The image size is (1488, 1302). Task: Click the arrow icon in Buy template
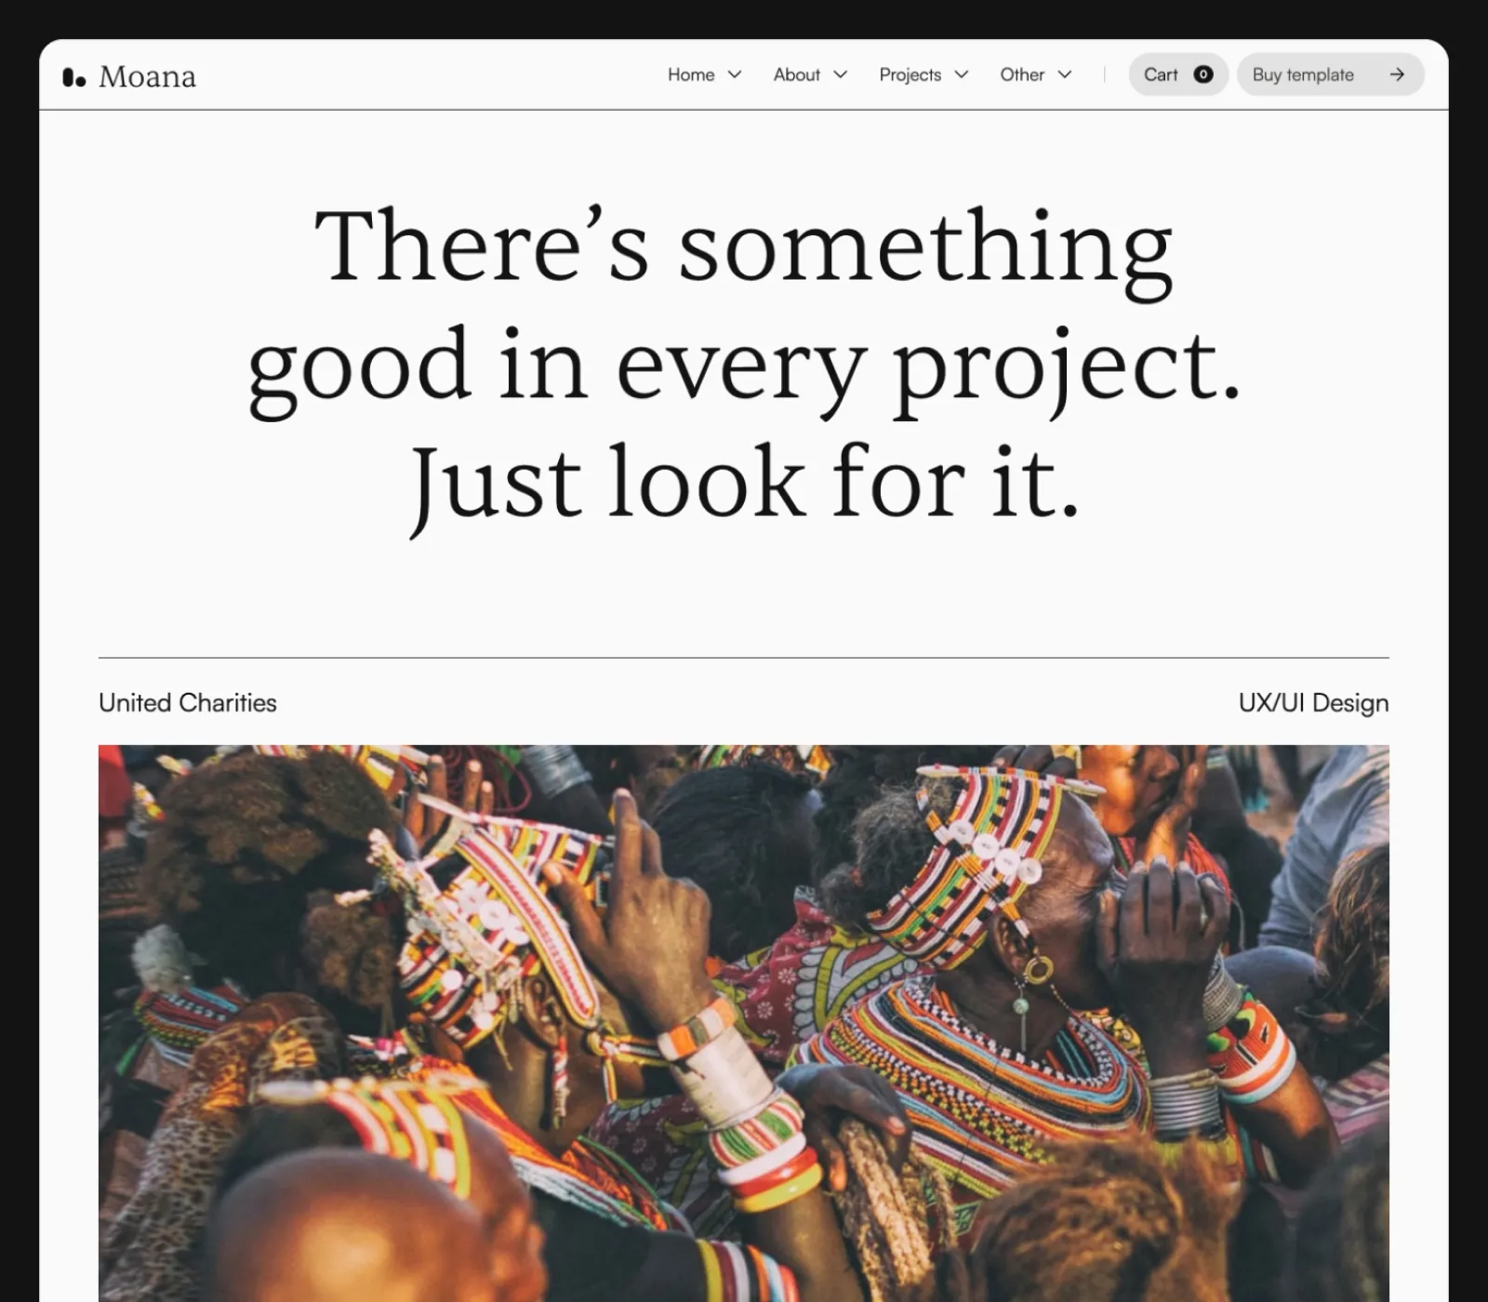[x=1397, y=74]
